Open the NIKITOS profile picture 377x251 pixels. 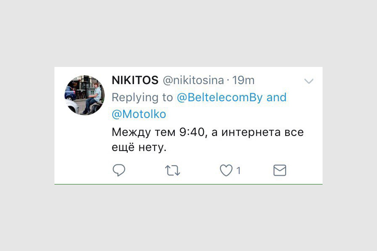tap(84, 95)
